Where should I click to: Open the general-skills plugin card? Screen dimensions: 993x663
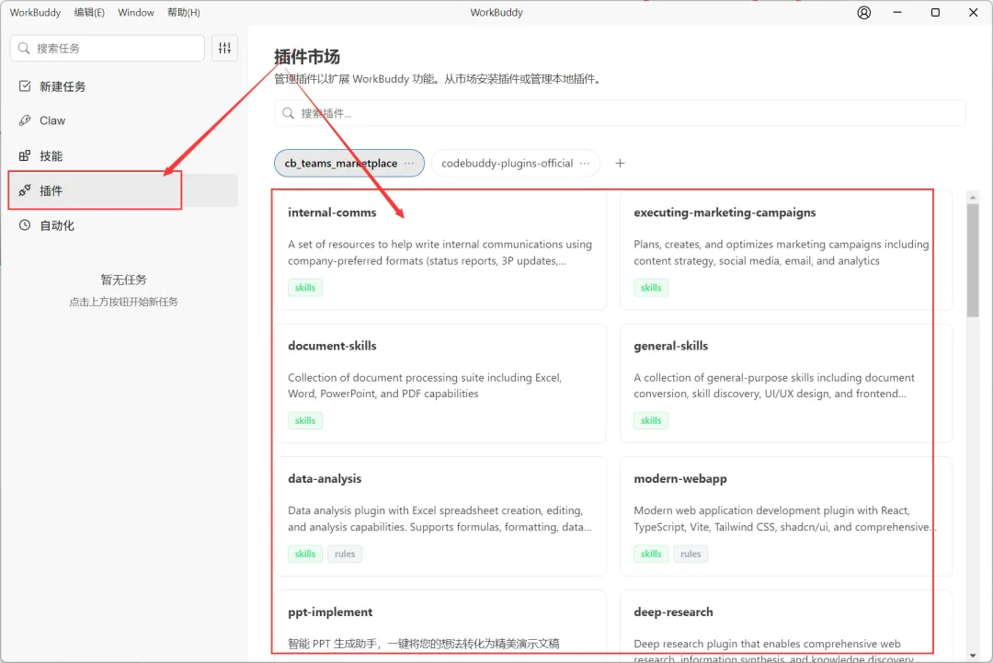point(786,383)
